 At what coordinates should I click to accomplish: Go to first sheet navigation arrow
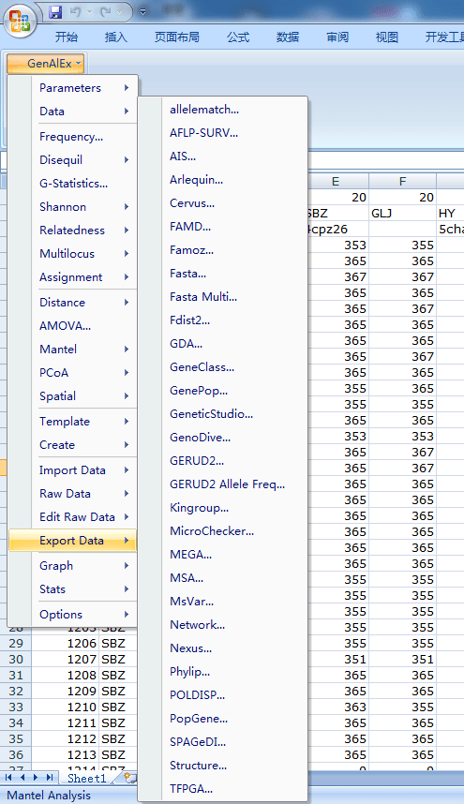pyautogui.click(x=8, y=778)
